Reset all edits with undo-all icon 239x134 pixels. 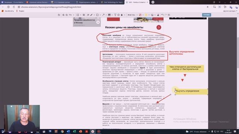169,15
